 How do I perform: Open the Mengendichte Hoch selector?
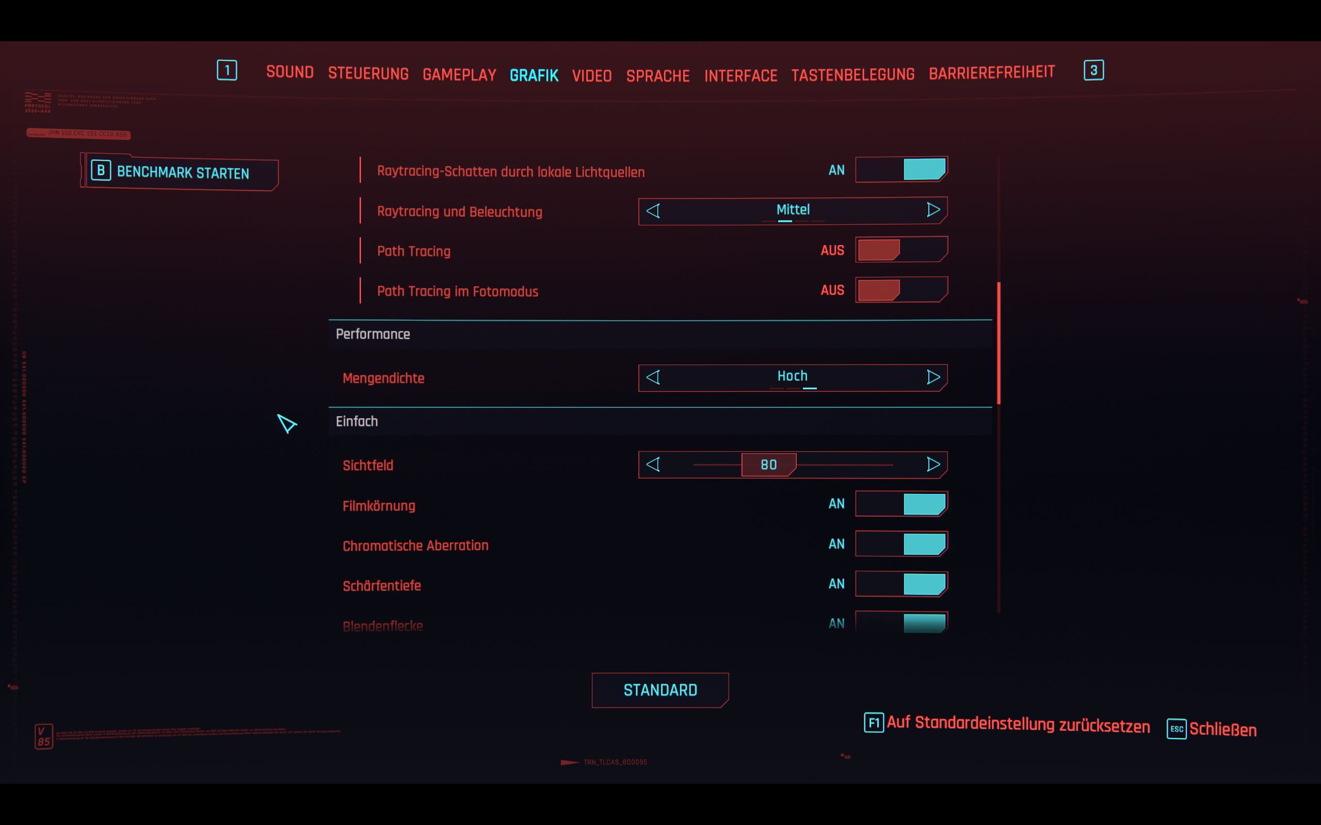792,376
